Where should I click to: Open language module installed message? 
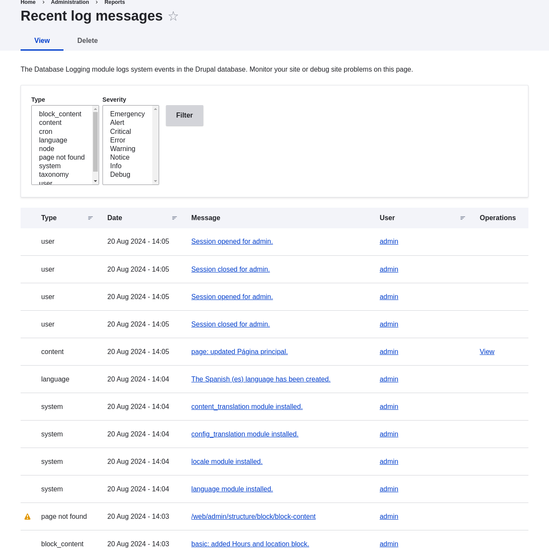click(232, 489)
